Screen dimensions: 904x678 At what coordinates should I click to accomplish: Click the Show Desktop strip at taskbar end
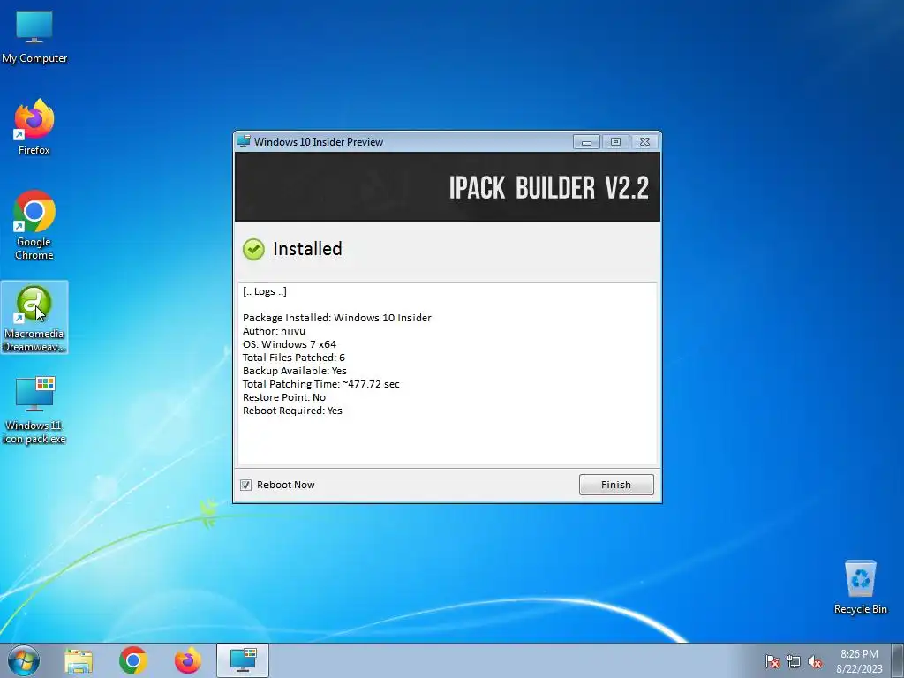point(898,660)
